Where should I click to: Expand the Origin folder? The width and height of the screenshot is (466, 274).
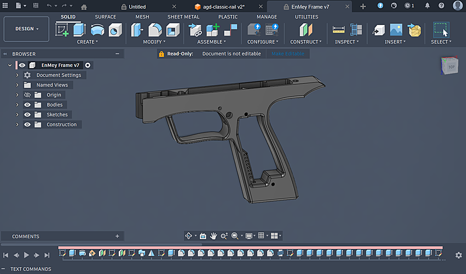(17, 95)
